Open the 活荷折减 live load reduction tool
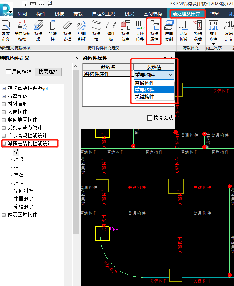 point(184,31)
